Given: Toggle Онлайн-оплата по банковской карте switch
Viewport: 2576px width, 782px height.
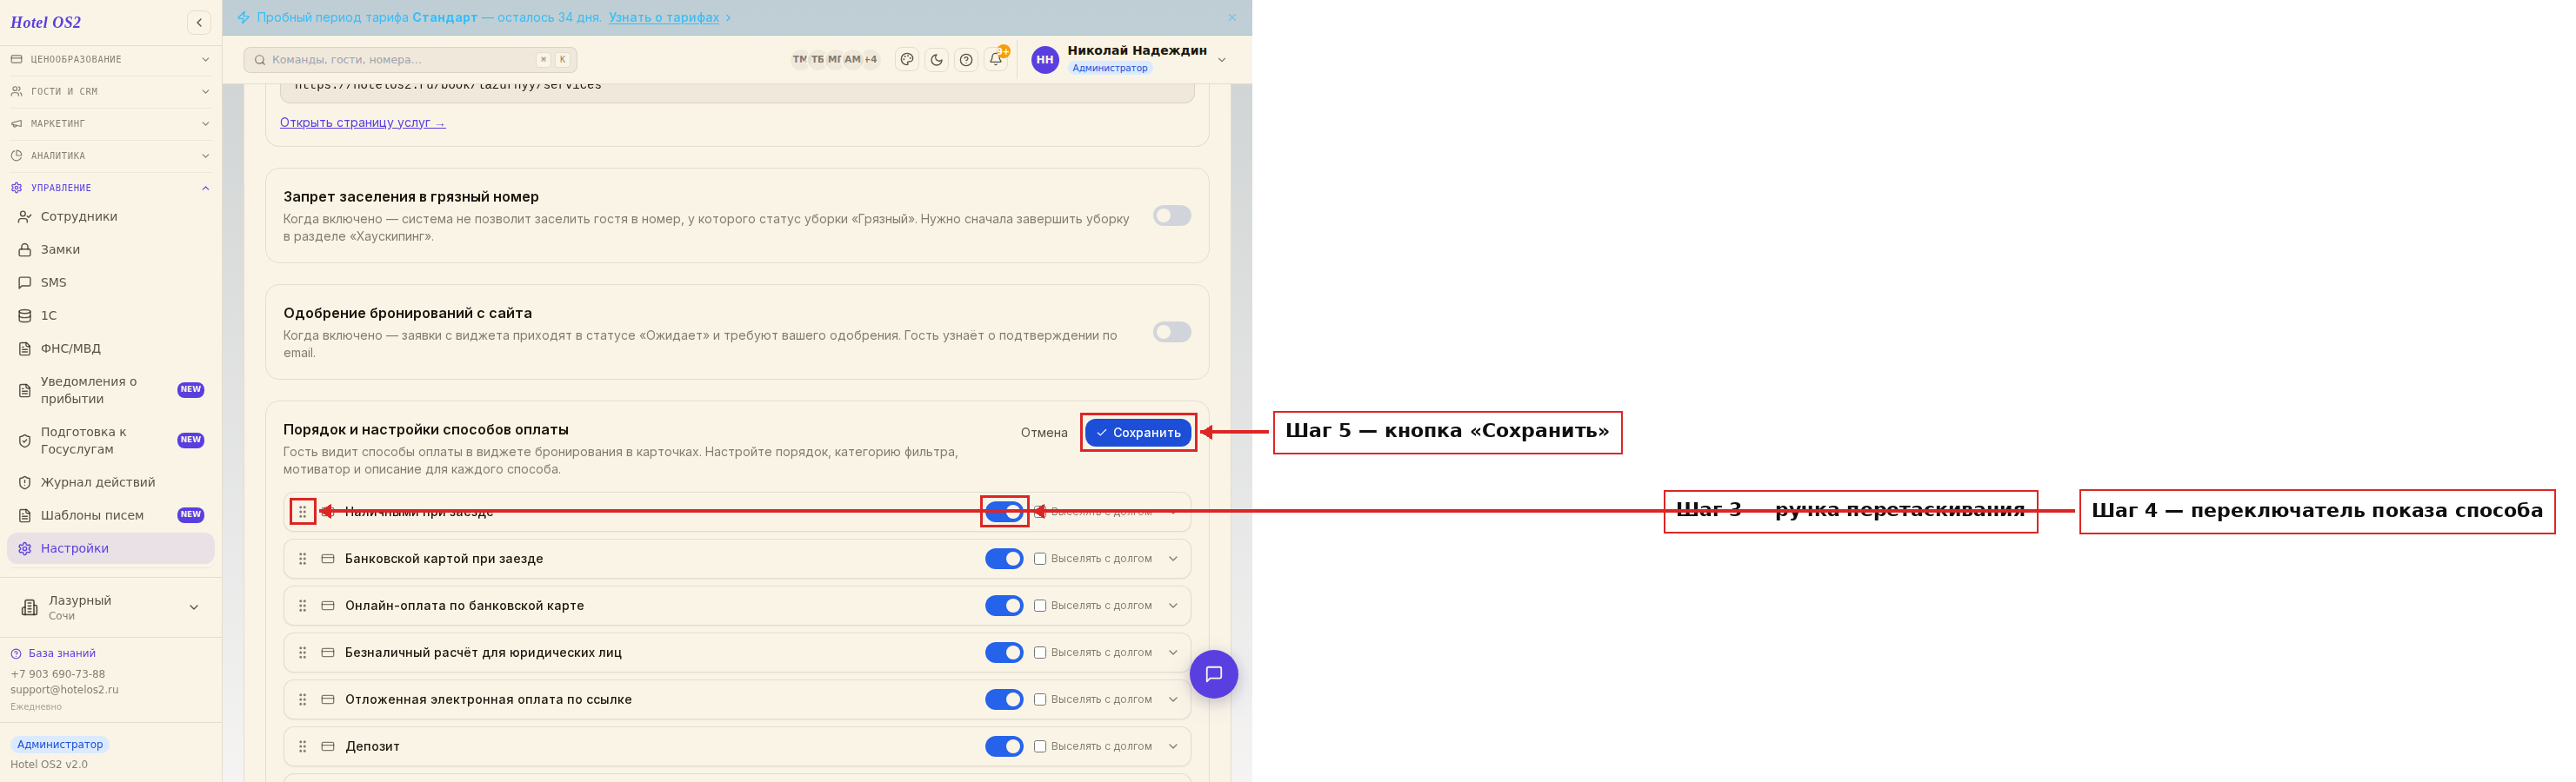Looking at the screenshot, I should [x=1003, y=606].
